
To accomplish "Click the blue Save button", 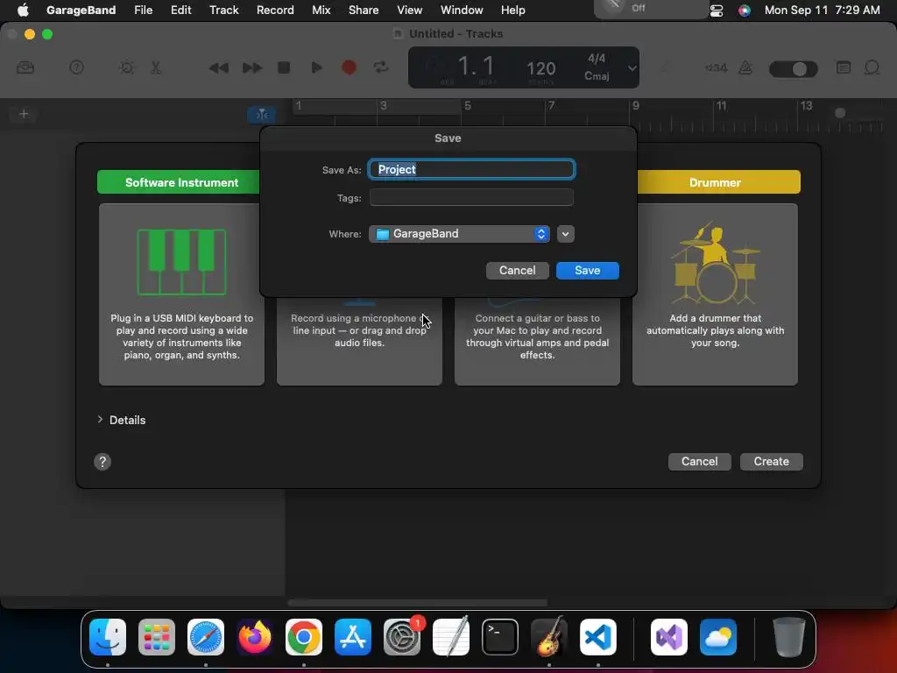I will [588, 270].
